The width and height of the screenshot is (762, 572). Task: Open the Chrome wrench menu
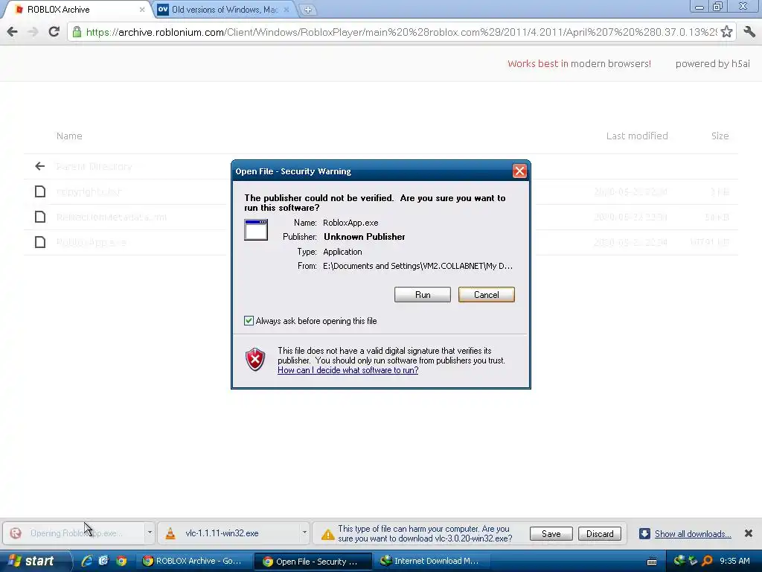[x=749, y=32]
